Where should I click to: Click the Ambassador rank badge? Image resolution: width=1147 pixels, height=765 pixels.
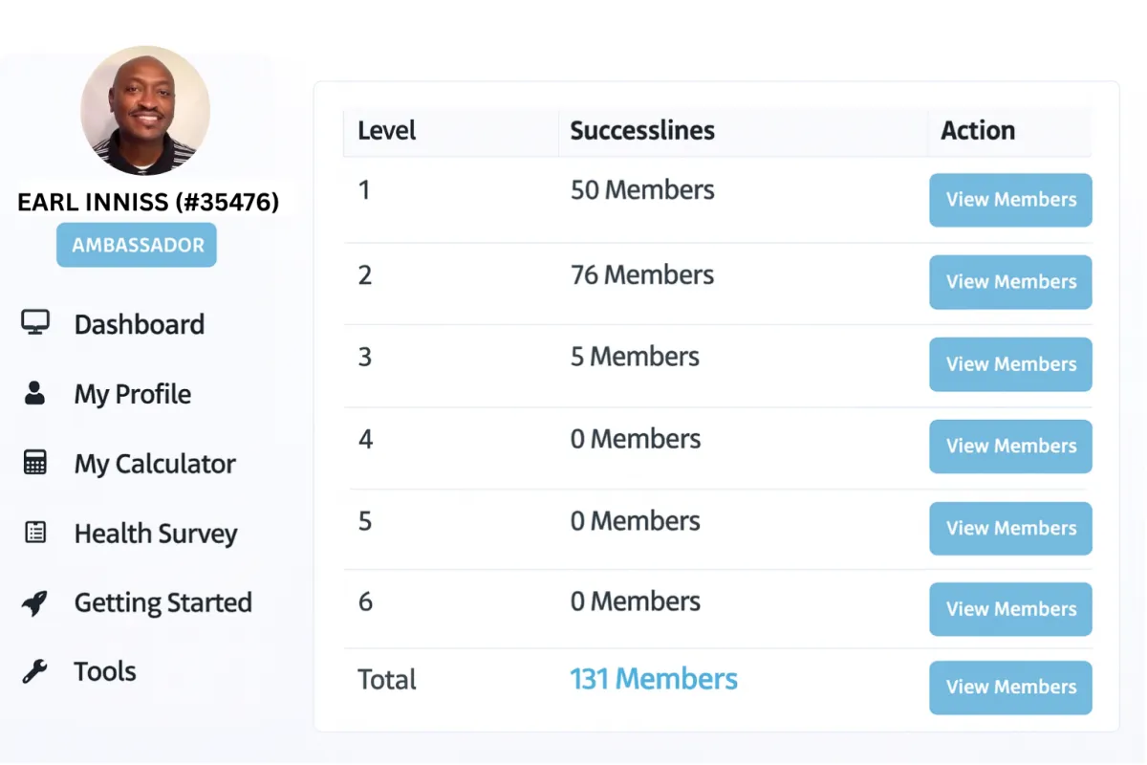pyautogui.click(x=137, y=245)
